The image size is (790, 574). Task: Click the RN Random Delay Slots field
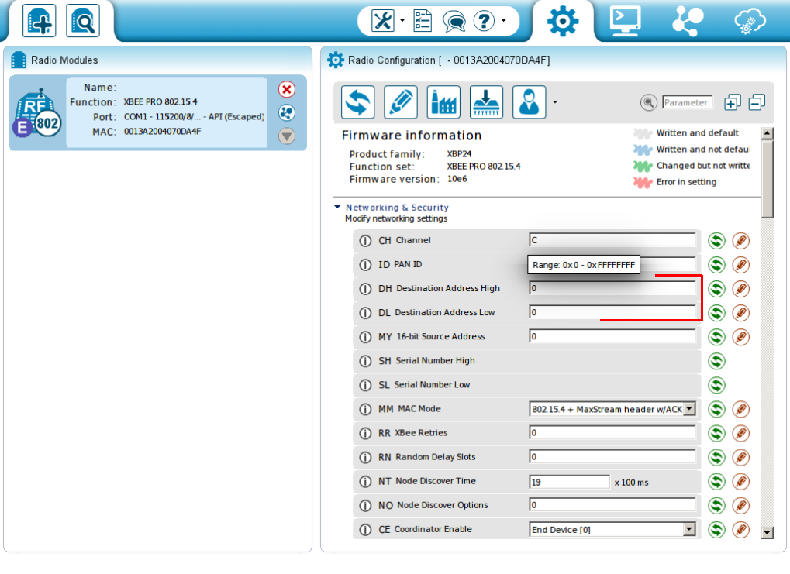612,457
